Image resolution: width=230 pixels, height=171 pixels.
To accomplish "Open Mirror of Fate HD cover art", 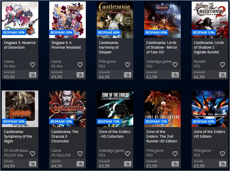I will pyautogui.click(x=162, y=20).
